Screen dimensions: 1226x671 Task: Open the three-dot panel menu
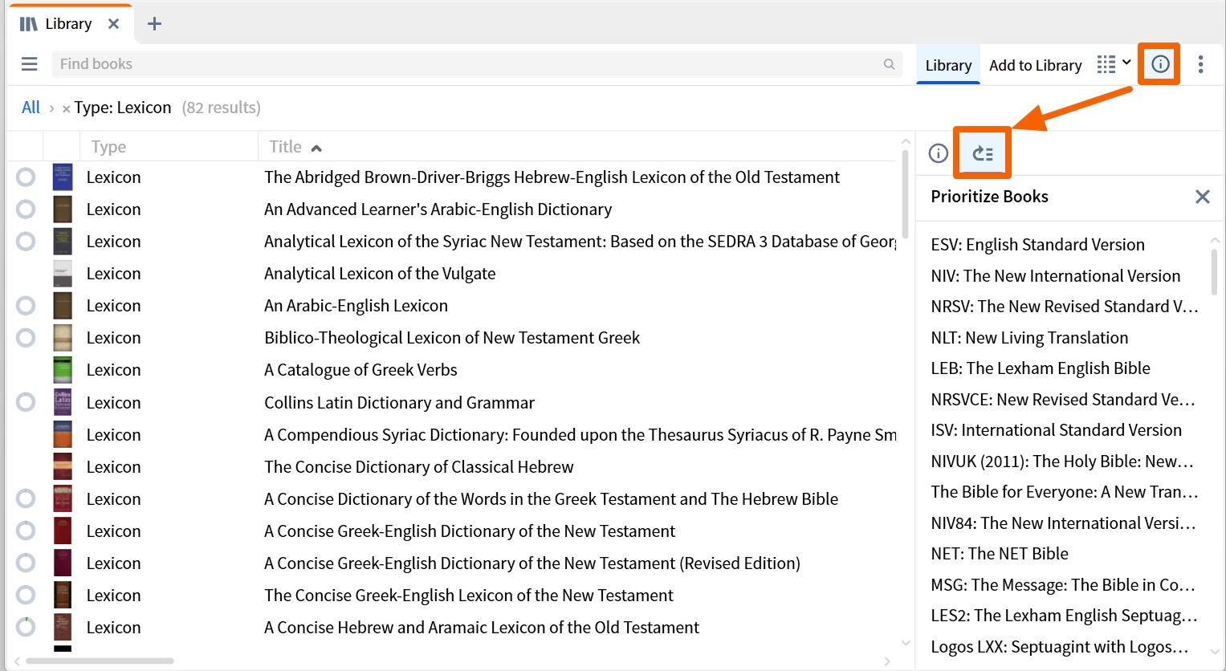click(1200, 64)
